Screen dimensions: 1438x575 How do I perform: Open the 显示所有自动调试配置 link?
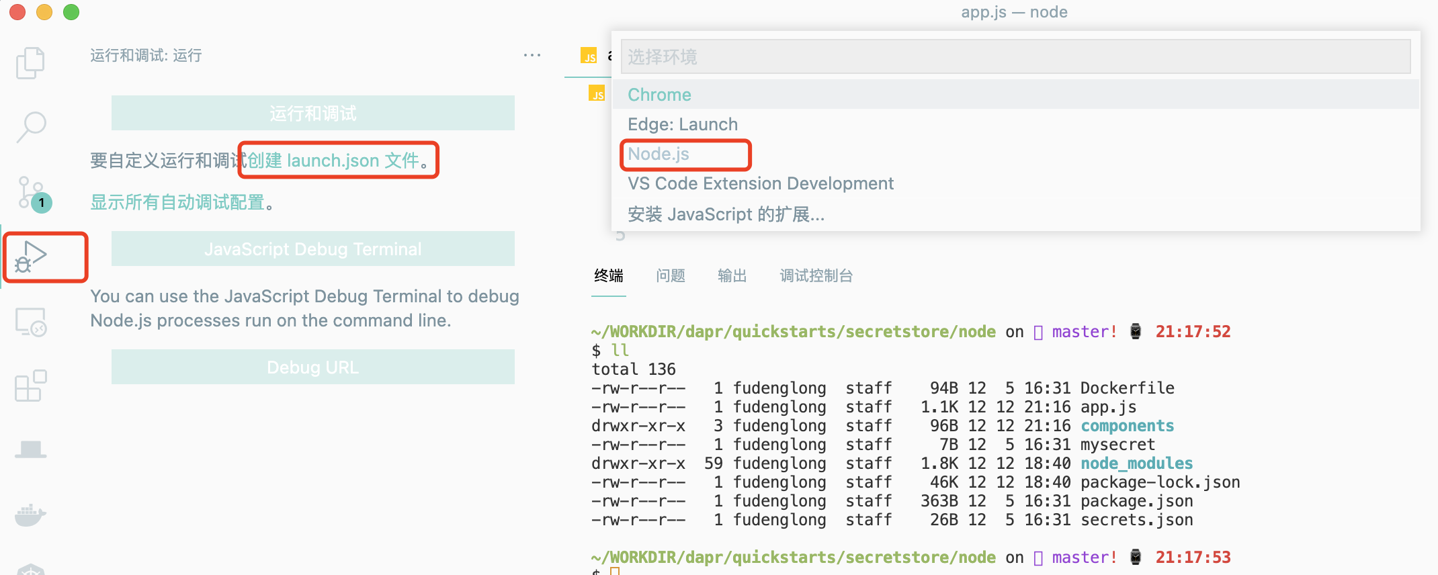pos(177,202)
